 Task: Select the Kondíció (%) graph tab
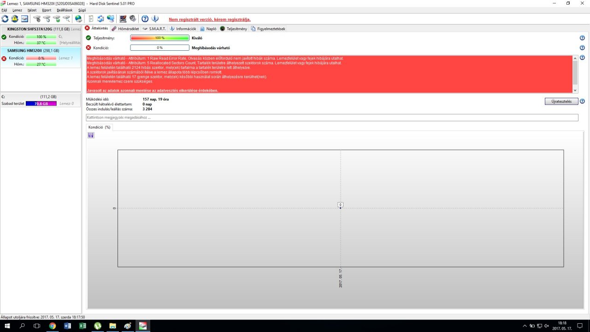(x=100, y=127)
